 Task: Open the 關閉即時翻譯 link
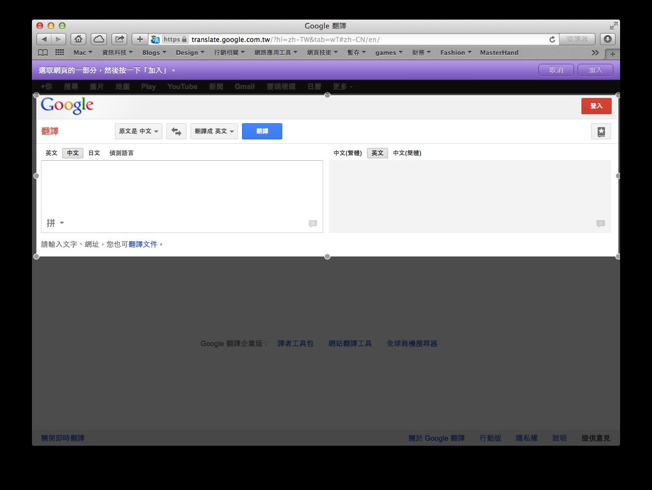[63, 438]
